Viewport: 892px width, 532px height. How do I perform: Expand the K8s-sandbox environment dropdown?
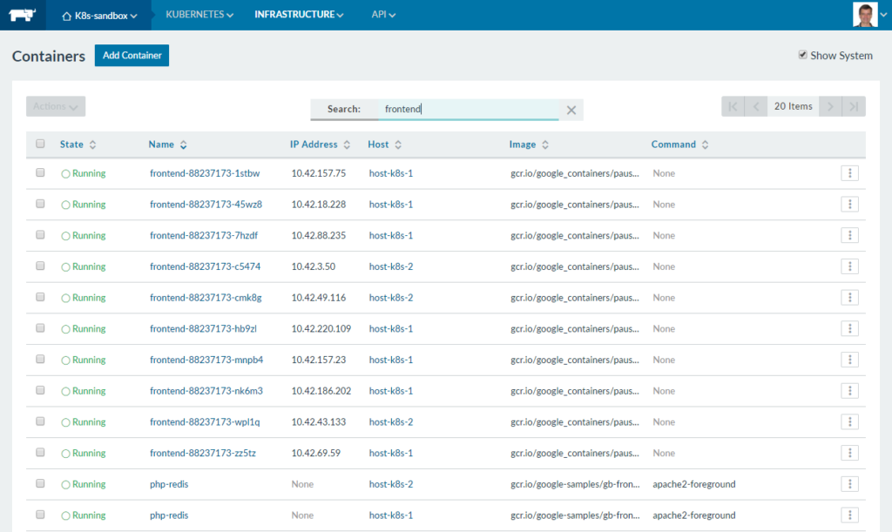tap(101, 15)
